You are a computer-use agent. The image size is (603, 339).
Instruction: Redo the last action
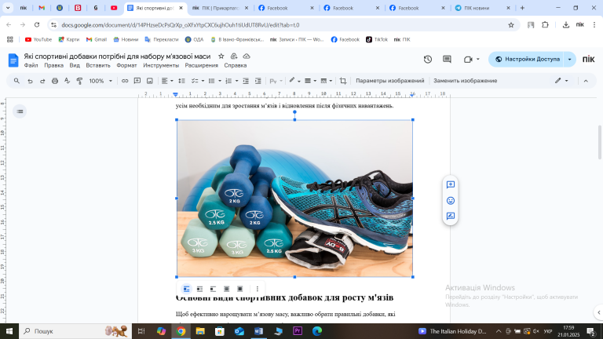point(42,81)
